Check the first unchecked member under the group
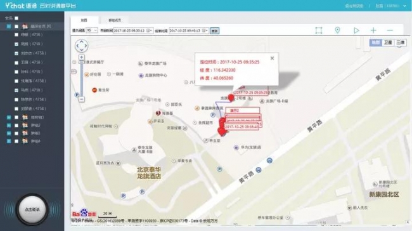412x231 pixels. pyautogui.click(x=16, y=35)
